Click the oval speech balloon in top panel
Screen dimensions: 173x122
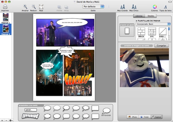pyautogui.click(x=72, y=23)
